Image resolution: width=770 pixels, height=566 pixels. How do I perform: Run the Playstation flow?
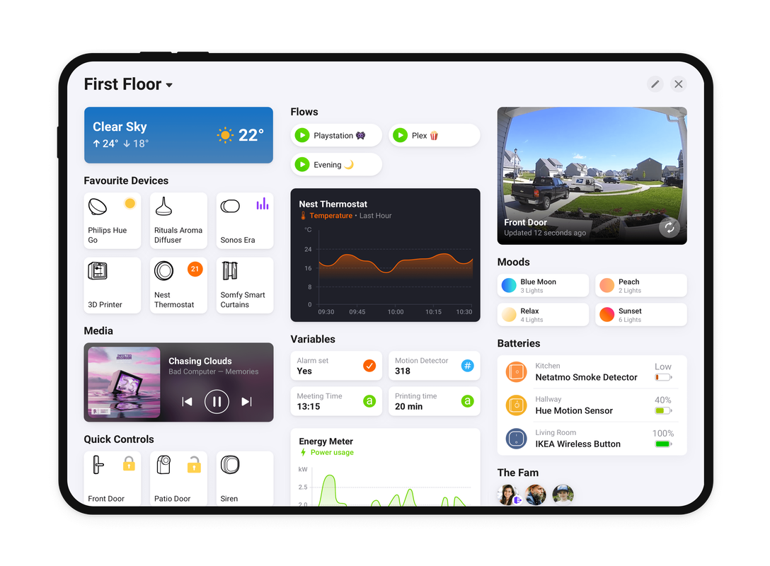pos(336,135)
